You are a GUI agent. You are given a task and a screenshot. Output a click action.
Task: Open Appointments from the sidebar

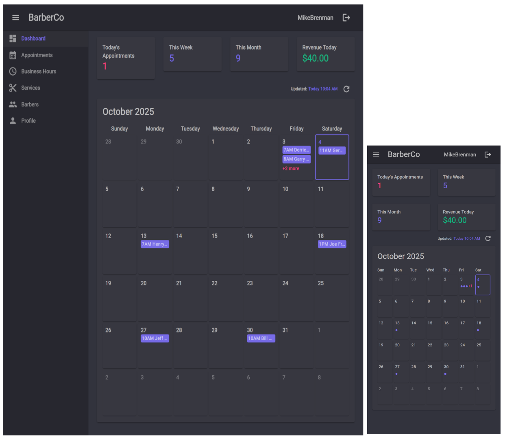(x=37, y=55)
